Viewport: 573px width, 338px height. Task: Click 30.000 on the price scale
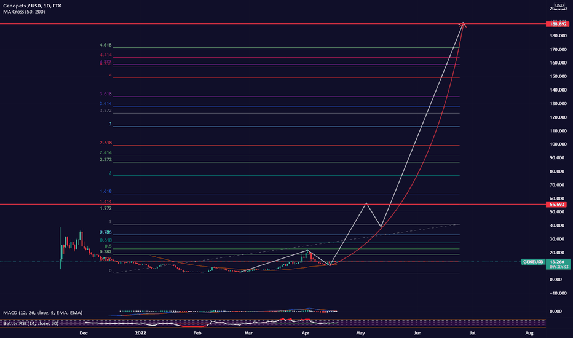point(557,239)
